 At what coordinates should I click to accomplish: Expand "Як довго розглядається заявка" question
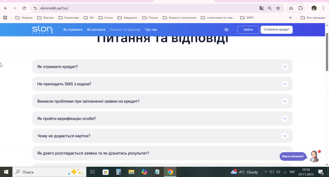[x=162, y=153]
